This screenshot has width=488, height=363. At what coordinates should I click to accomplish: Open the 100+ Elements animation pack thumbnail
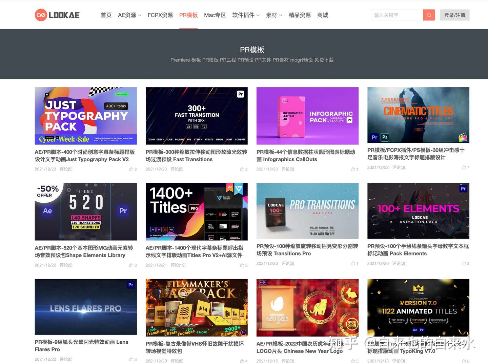418,211
